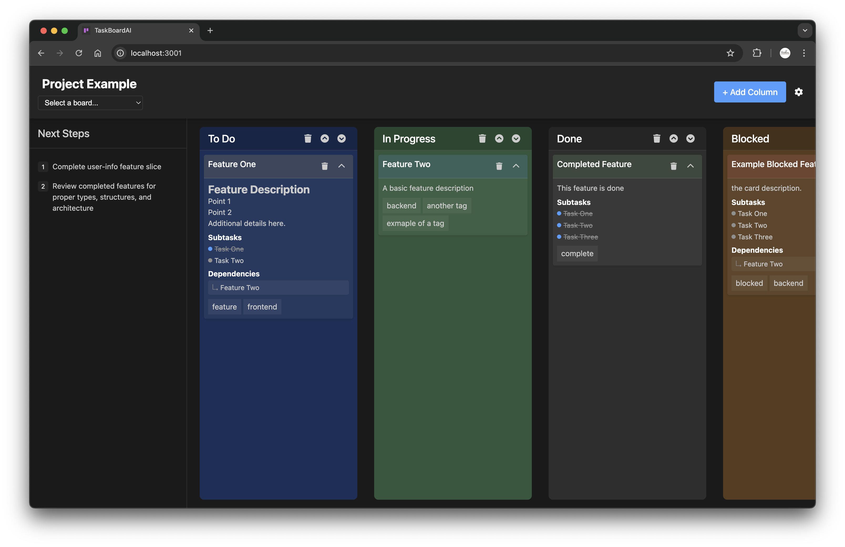Collapse the Completed Feature card
Viewport: 845px width, 547px height.
coord(690,166)
